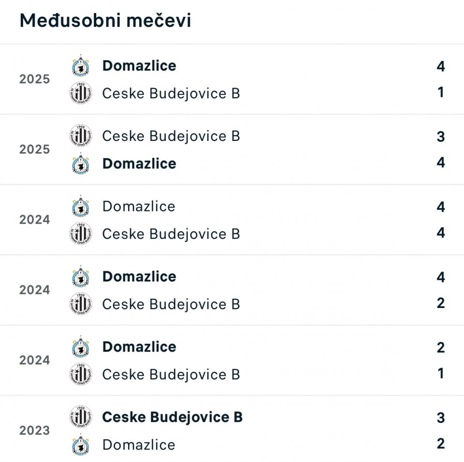Click Ceske Budejovice B logo in 4-4 draw
The width and height of the screenshot is (464, 462).
click(81, 234)
